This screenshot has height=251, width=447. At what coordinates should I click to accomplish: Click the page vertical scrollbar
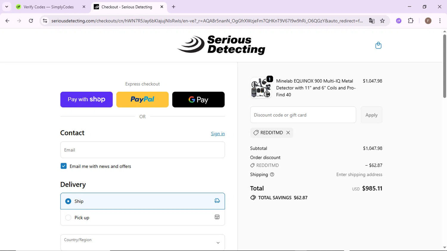[445, 66]
